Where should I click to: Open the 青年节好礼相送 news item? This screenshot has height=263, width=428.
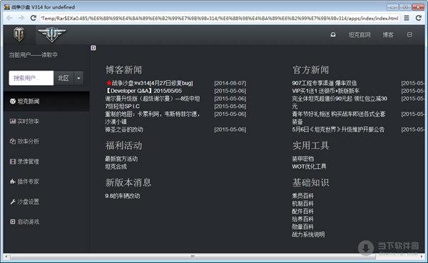point(339,117)
